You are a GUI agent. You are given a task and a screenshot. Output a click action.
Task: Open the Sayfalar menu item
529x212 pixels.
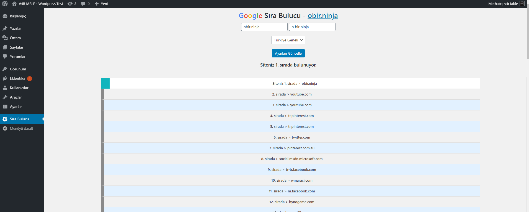click(22, 47)
